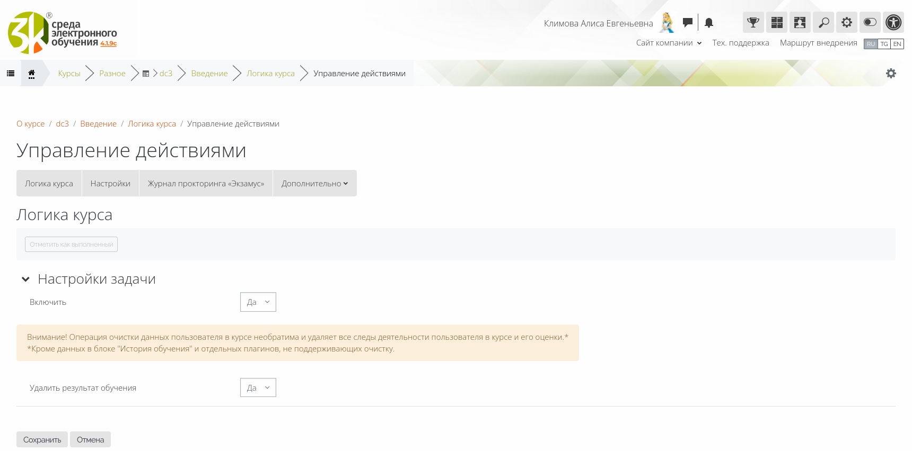Open the trophy achievements icon

click(753, 22)
